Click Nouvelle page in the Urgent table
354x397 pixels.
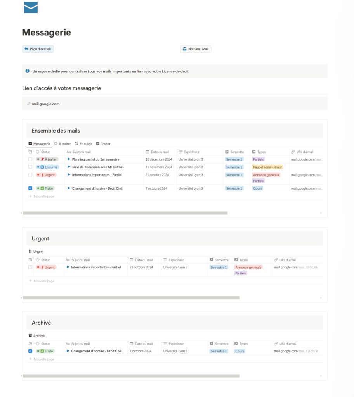(43, 281)
